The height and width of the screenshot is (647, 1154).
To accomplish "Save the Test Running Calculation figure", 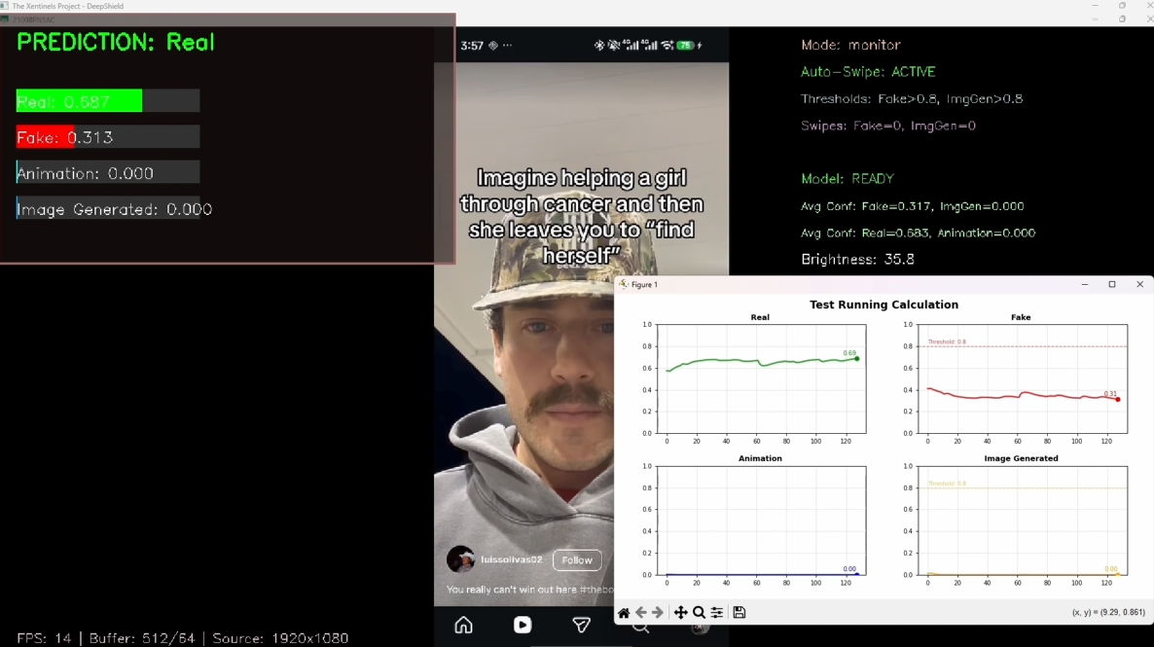I will 739,612.
